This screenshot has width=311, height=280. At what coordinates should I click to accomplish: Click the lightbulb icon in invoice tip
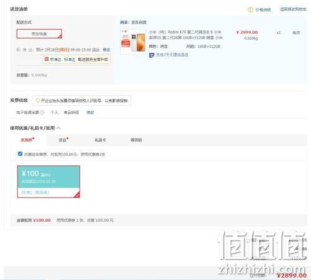[38, 101]
